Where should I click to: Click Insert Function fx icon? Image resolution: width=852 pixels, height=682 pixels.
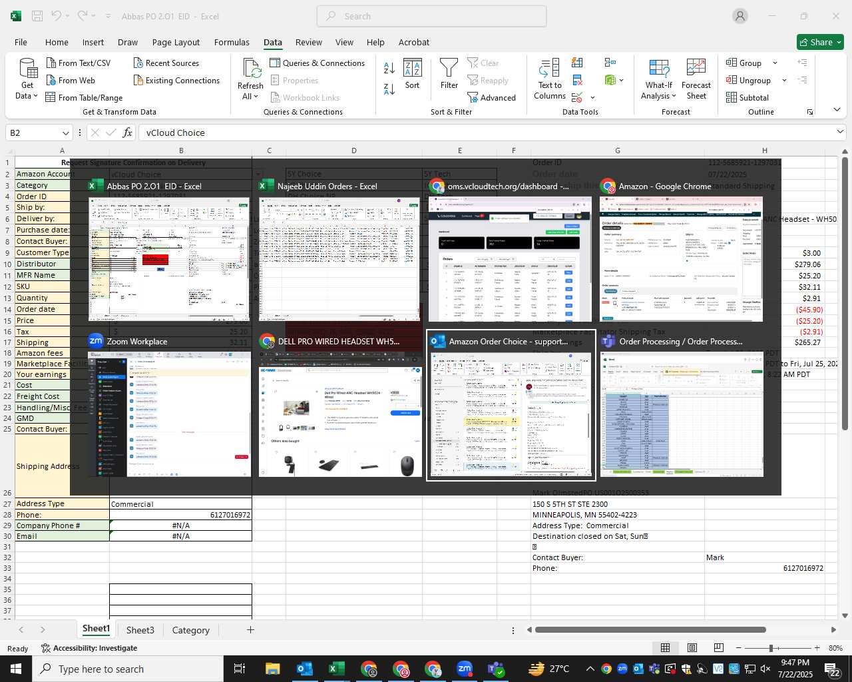coord(127,133)
